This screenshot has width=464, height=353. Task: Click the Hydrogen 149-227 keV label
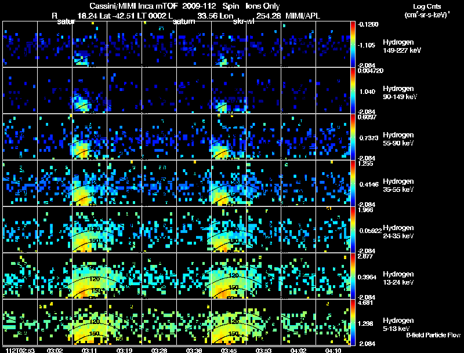click(x=401, y=46)
